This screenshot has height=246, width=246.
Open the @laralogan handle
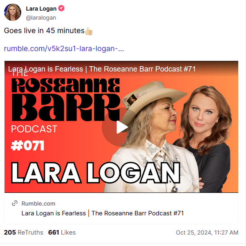41,18
